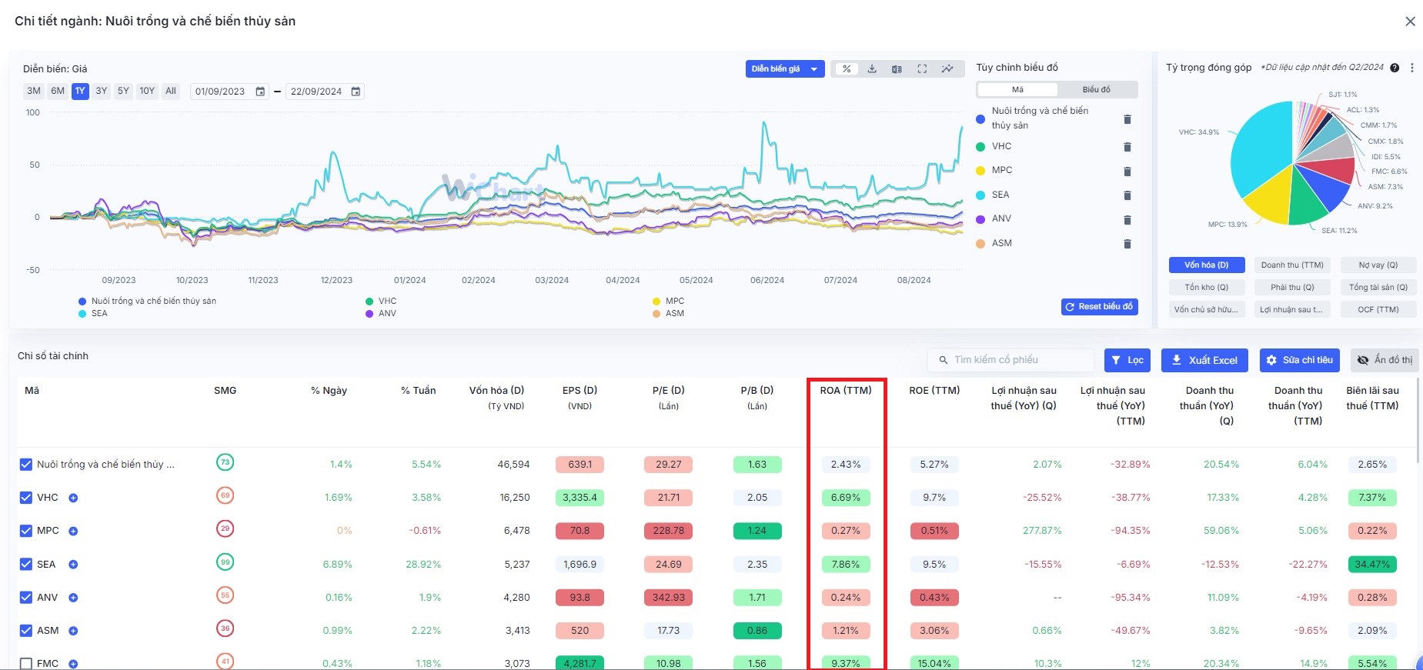Sort table by % Tuần column
The width and height of the screenshot is (1423, 670).
(x=419, y=391)
